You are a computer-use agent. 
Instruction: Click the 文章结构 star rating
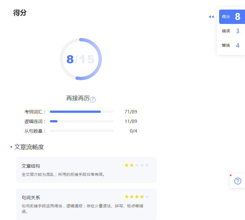point(137,165)
